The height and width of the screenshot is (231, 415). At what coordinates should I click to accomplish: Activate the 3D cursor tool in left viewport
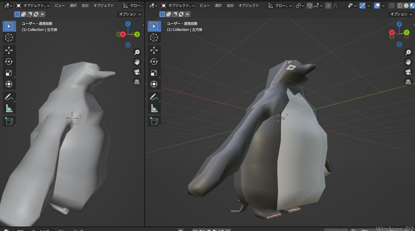point(9,37)
